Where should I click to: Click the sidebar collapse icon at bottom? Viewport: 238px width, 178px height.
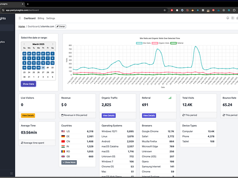click(11, 173)
